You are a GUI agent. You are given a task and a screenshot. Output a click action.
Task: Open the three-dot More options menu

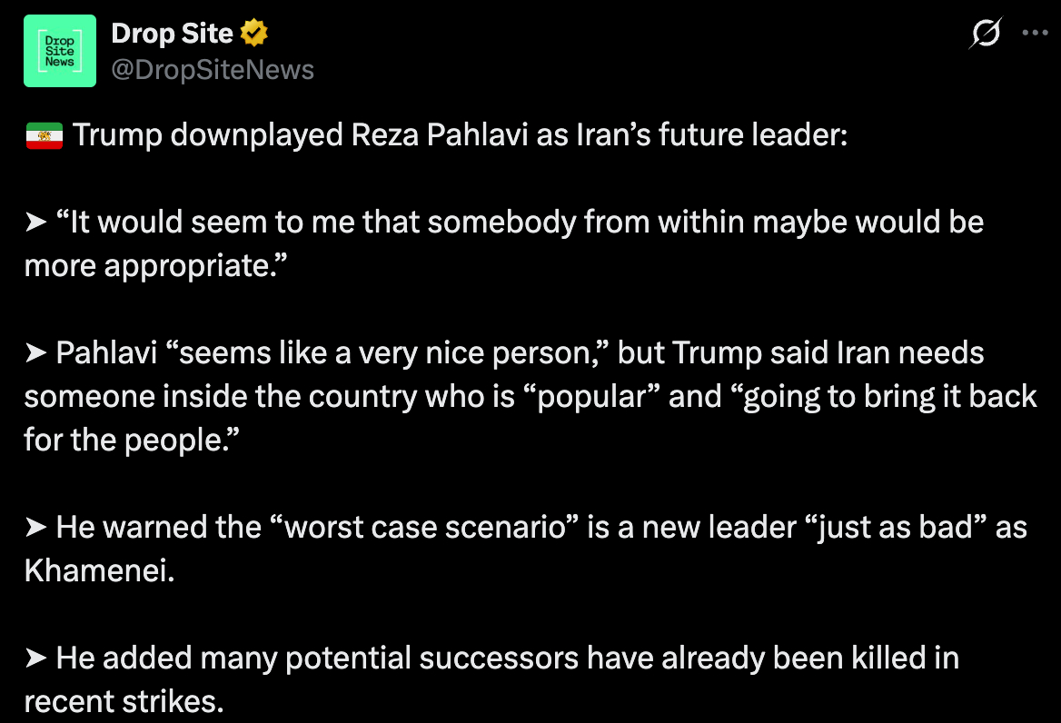tap(1036, 33)
